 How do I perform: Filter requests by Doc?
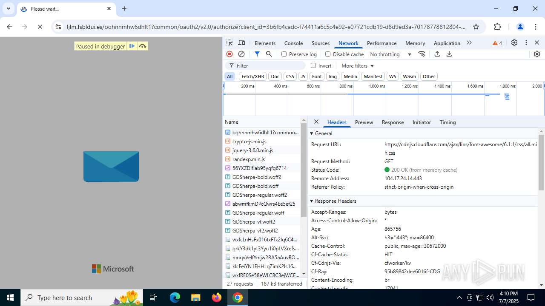[275, 76]
